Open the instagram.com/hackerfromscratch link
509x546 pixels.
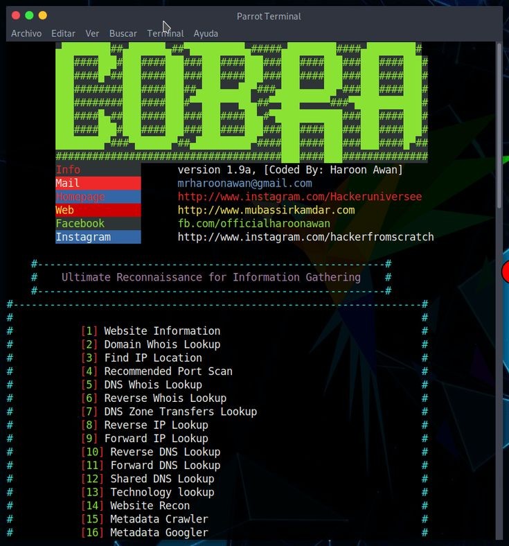[306, 237]
